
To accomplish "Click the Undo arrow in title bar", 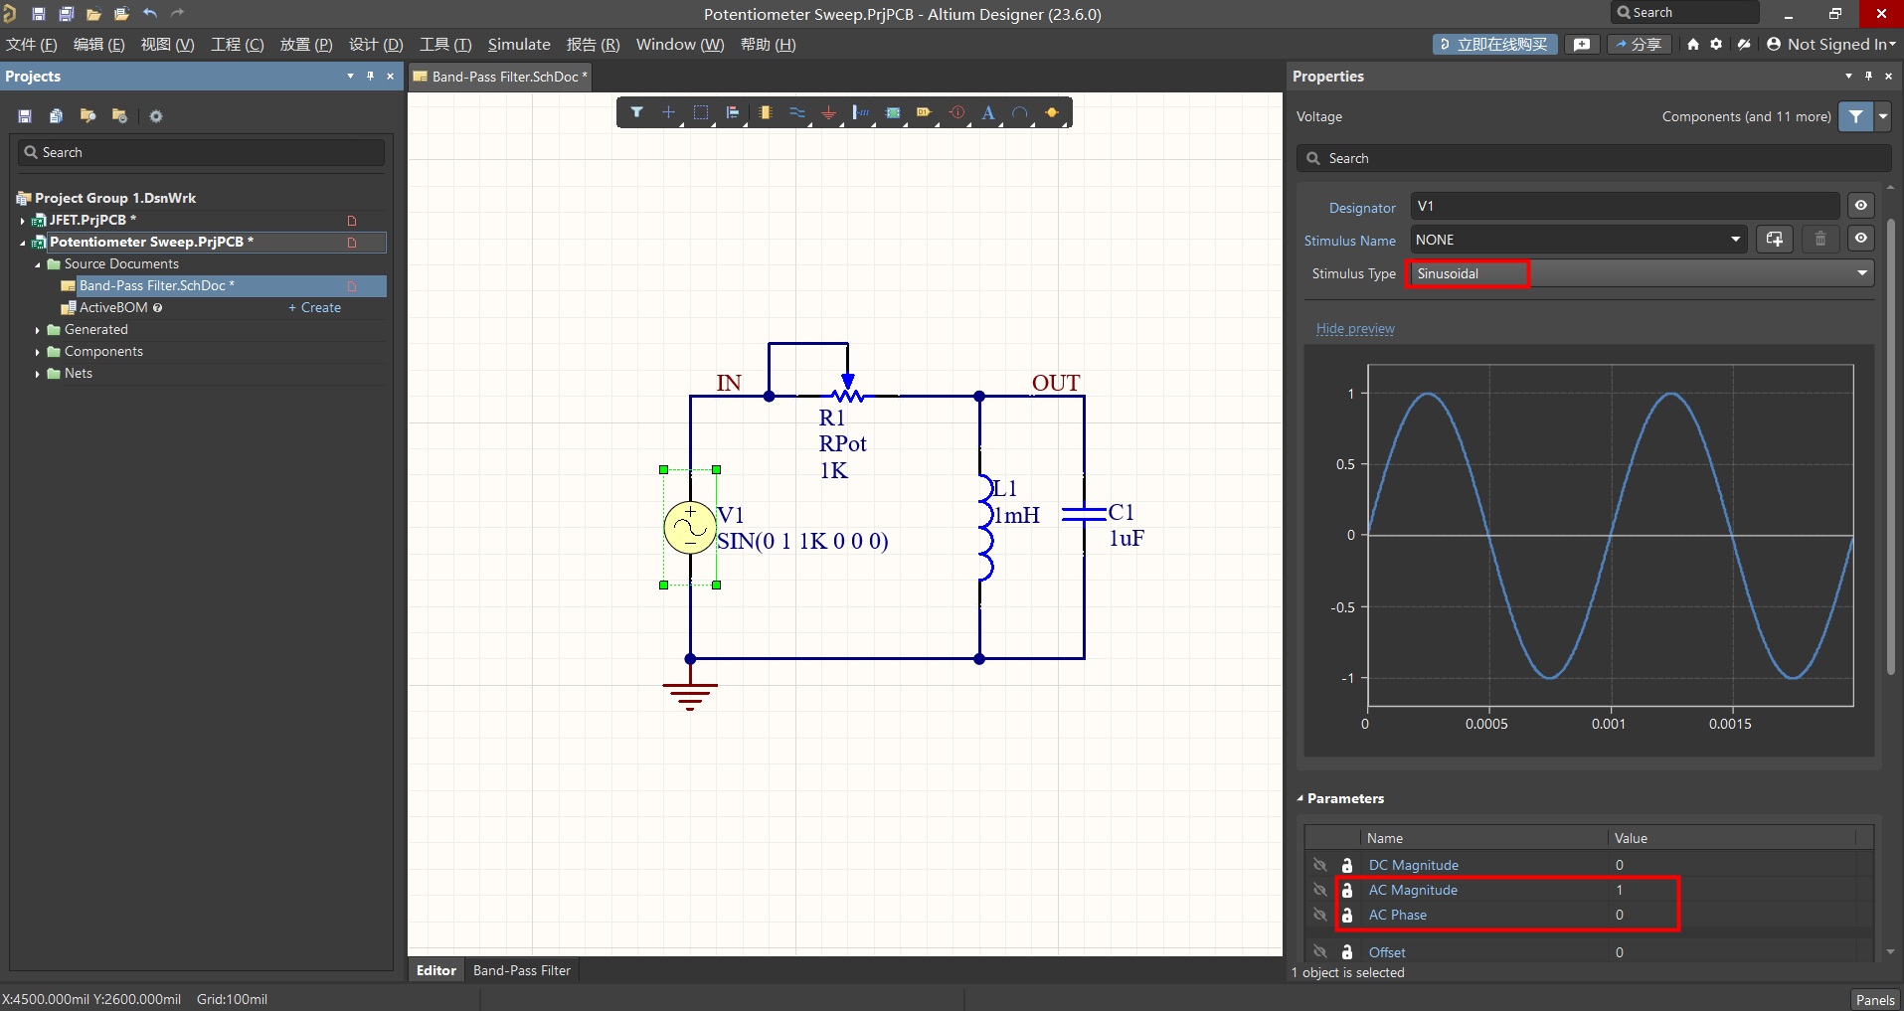I will [150, 13].
